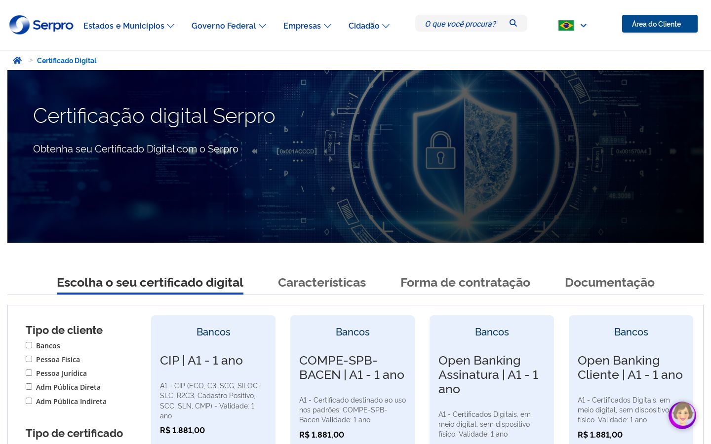Viewport: 711px width, 444px height.
Task: Select Adm Pública Indireta checkbox
Action: click(x=29, y=401)
